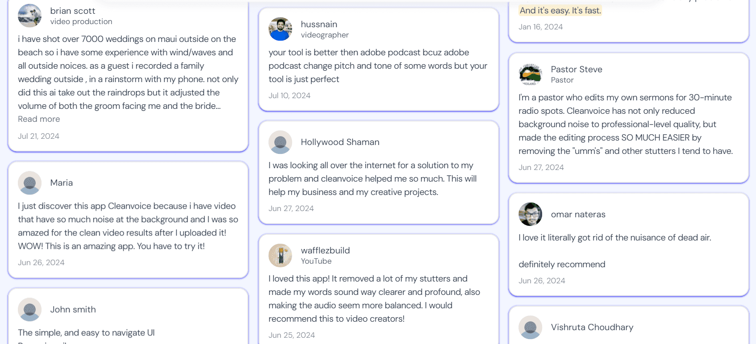Click the Jun 27, 2024 date on Pastor Steve's review
The height and width of the screenshot is (344, 756).
point(541,167)
